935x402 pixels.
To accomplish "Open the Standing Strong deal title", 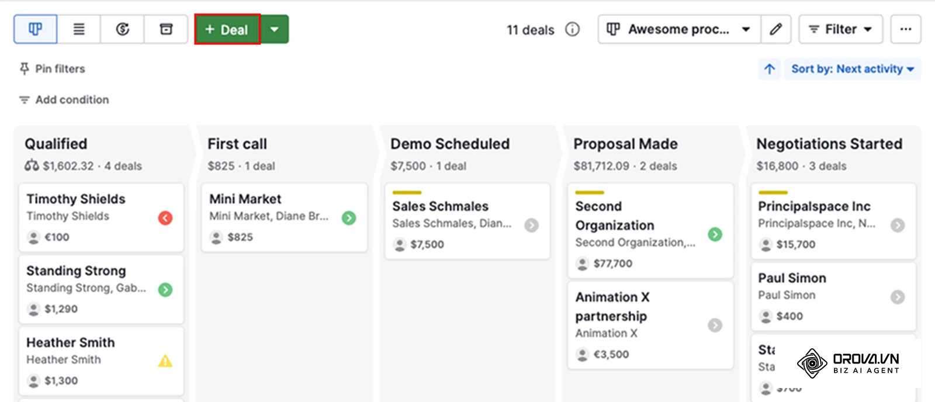I will [x=76, y=271].
